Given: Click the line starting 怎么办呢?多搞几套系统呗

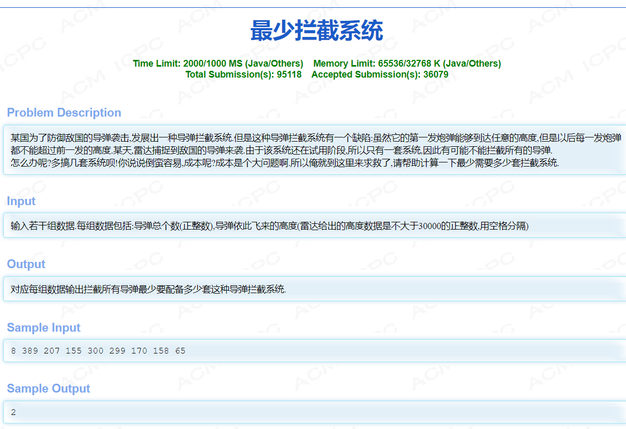Looking at the screenshot, I should click(x=285, y=162).
